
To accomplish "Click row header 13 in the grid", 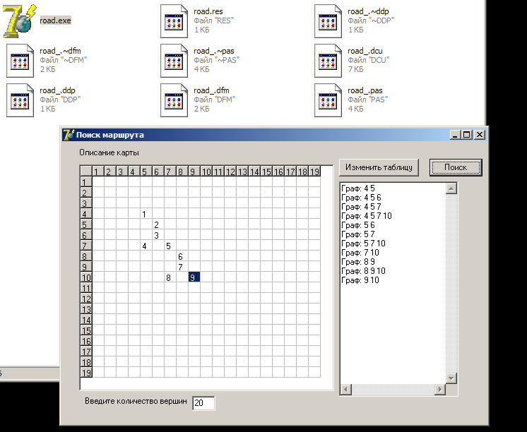I will pyautogui.click(x=86, y=308).
